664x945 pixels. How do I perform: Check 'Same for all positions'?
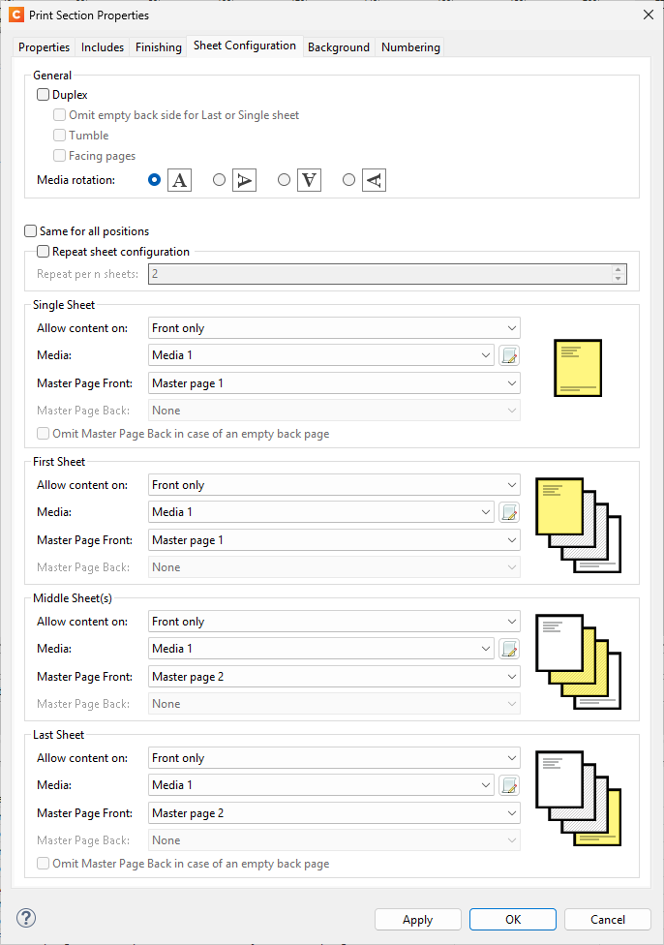click(31, 231)
